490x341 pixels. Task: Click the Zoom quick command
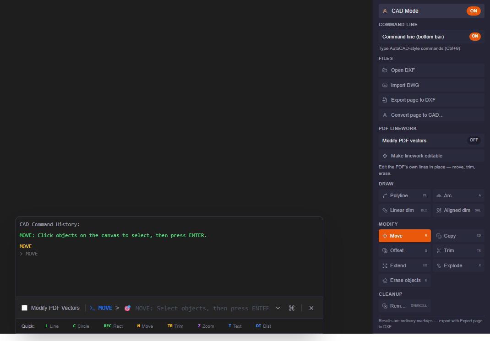coord(206,326)
